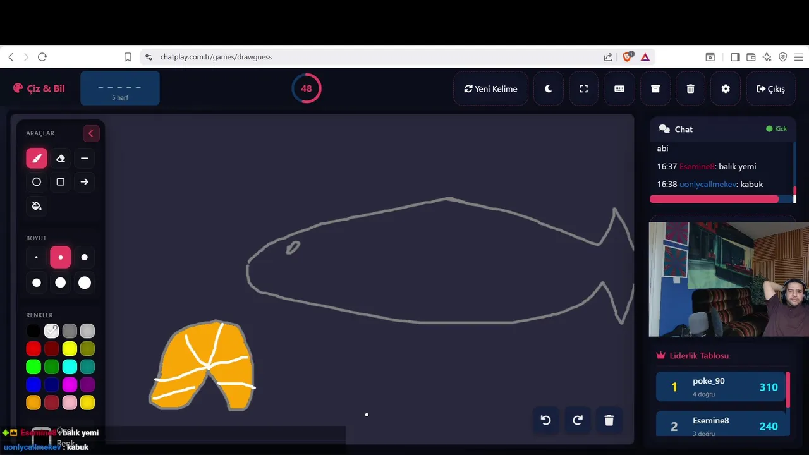Pick the red color swatch

click(33, 348)
